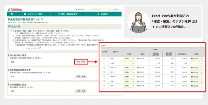The height and width of the screenshot is (105, 208).
Task: Open the 計画書 dropdown in 埼玉県 row
Action: 133,59
